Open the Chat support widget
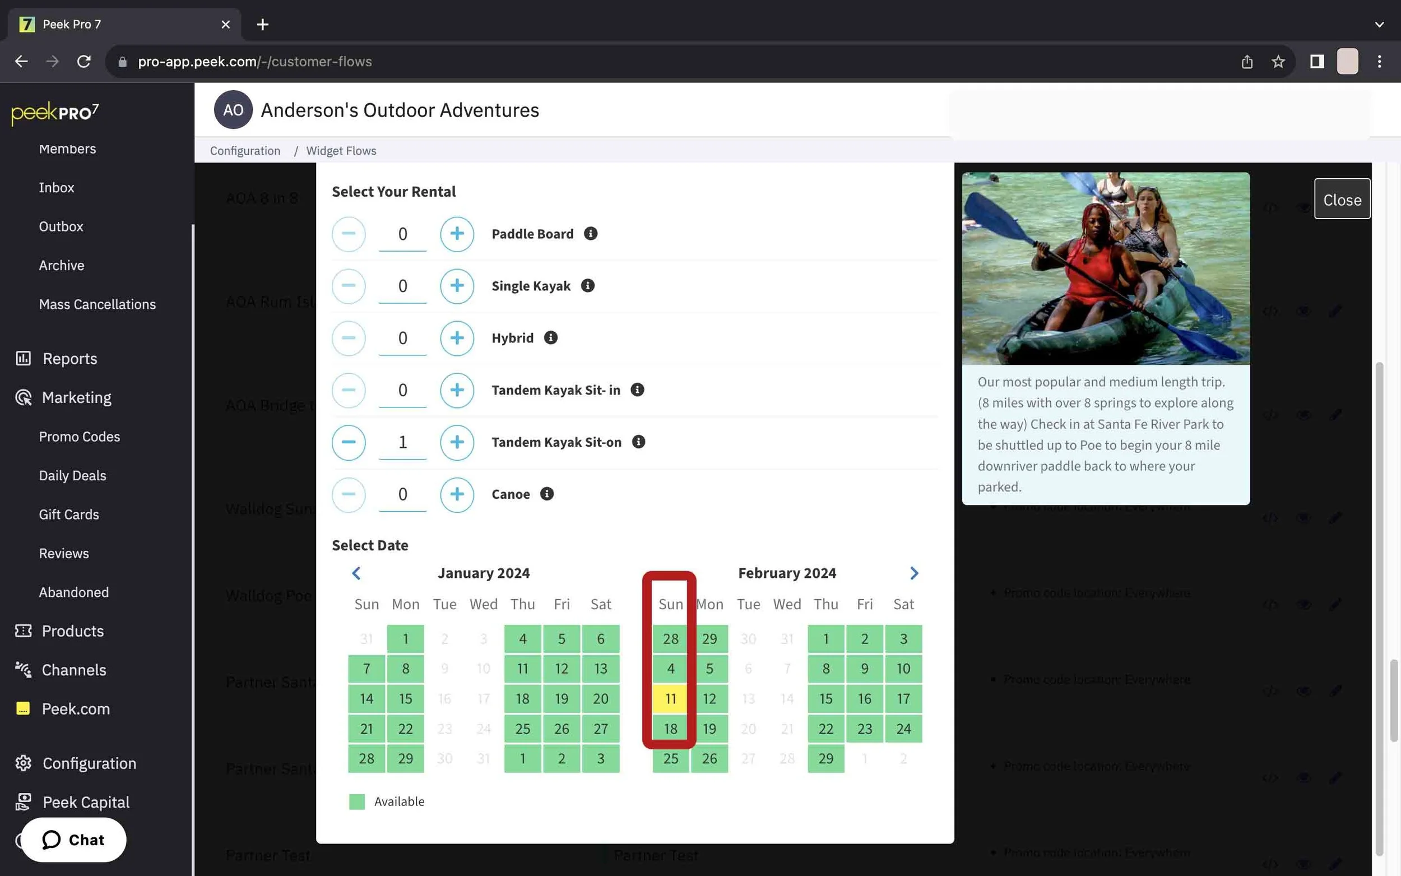 pyautogui.click(x=73, y=840)
